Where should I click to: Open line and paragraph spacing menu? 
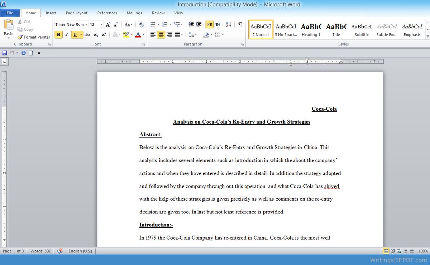click(x=193, y=35)
